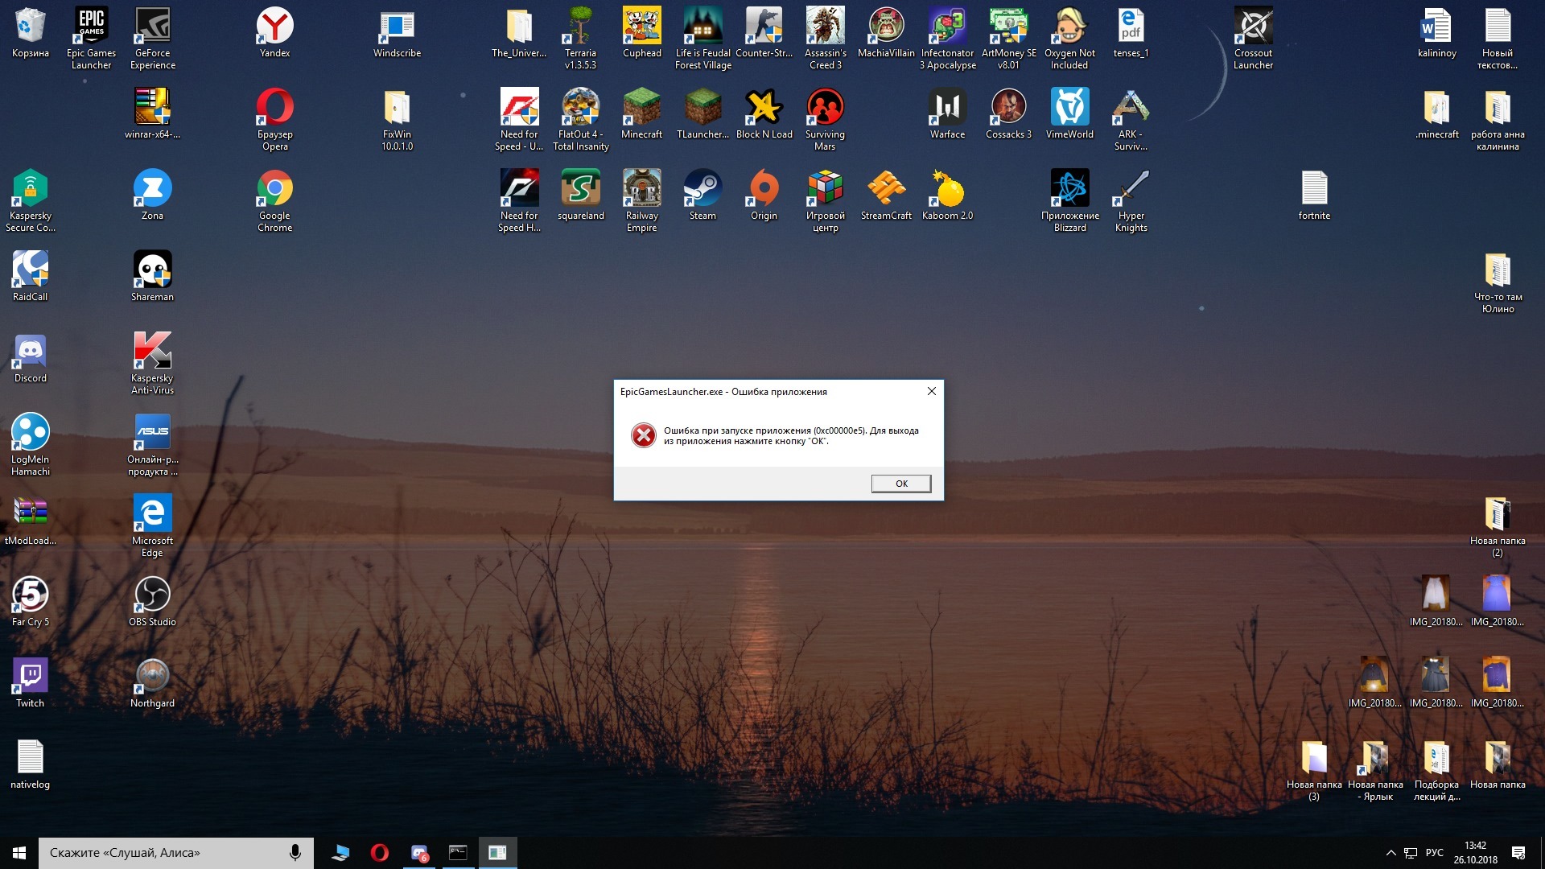Select the Railway Empire desktop icon
Image resolution: width=1545 pixels, height=869 pixels.
pyautogui.click(x=642, y=200)
